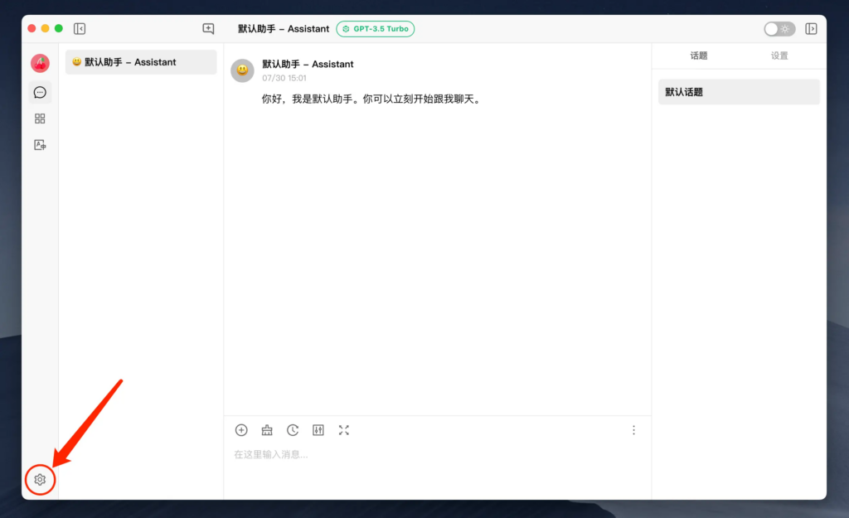Expand the input box with the fullscreen icon
This screenshot has width=849, height=518.
tap(344, 430)
